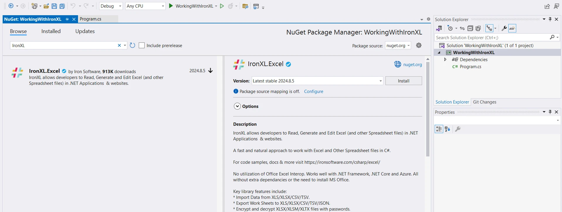
Task: Click the Collapse All icon in Solution Explorer
Action: click(470, 28)
